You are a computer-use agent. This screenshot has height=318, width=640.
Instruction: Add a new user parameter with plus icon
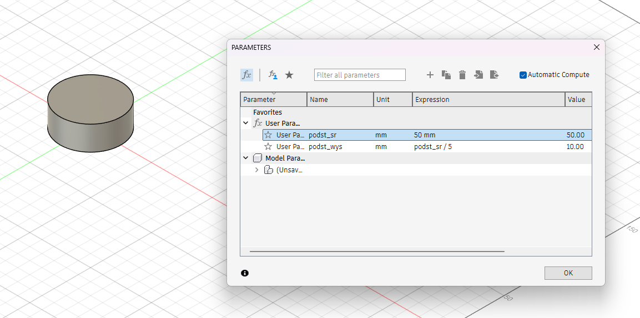coord(430,75)
